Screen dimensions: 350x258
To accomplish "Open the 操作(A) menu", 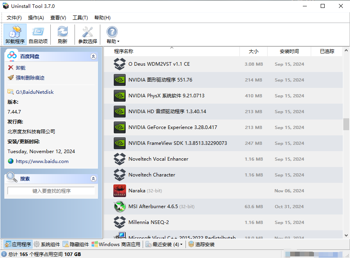I will pos(36,17).
